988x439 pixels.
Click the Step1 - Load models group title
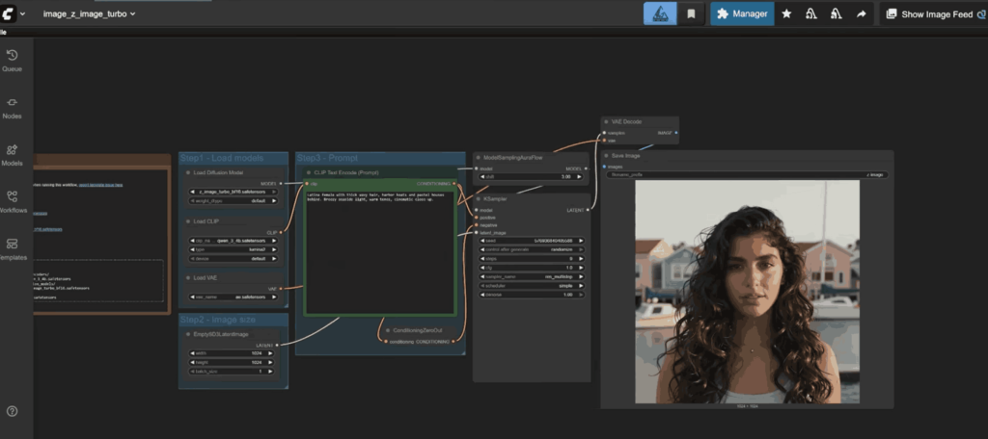click(x=221, y=158)
